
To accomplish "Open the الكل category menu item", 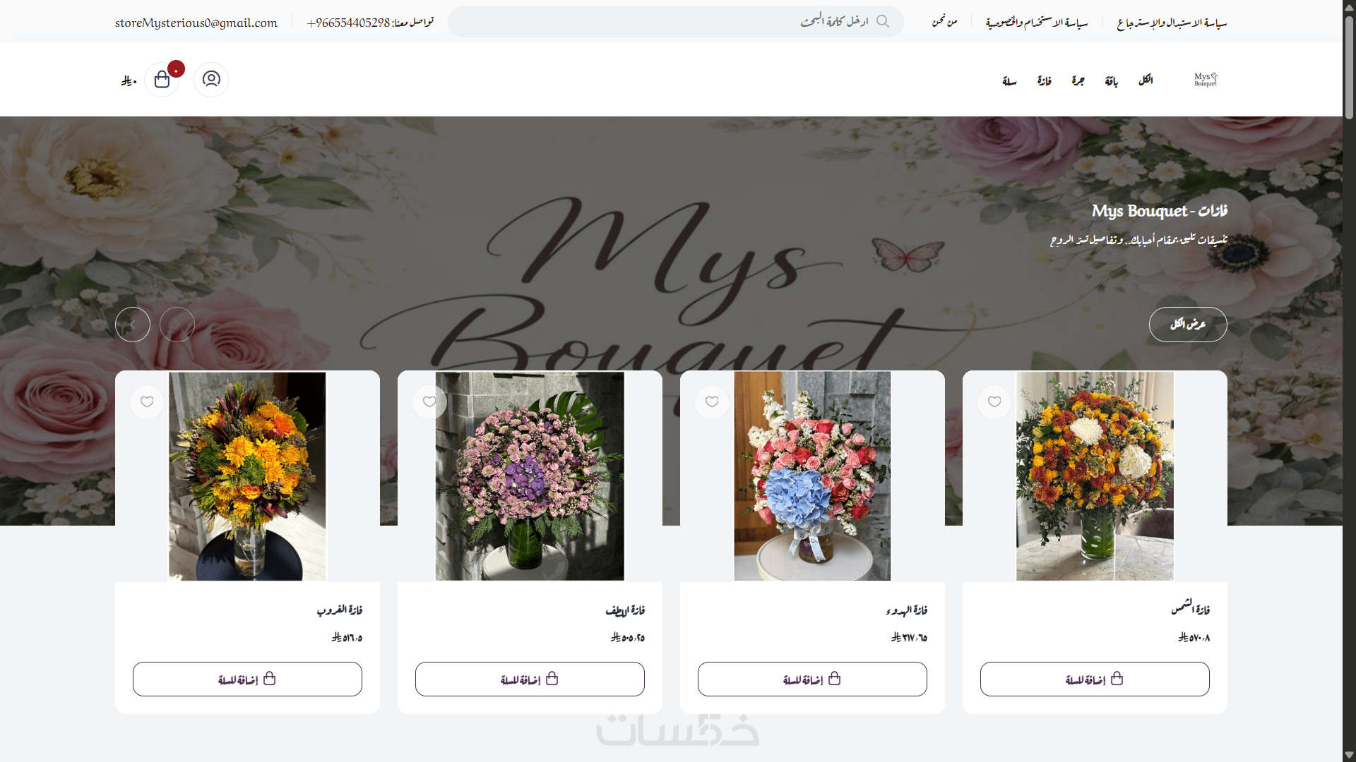I will [x=1146, y=80].
